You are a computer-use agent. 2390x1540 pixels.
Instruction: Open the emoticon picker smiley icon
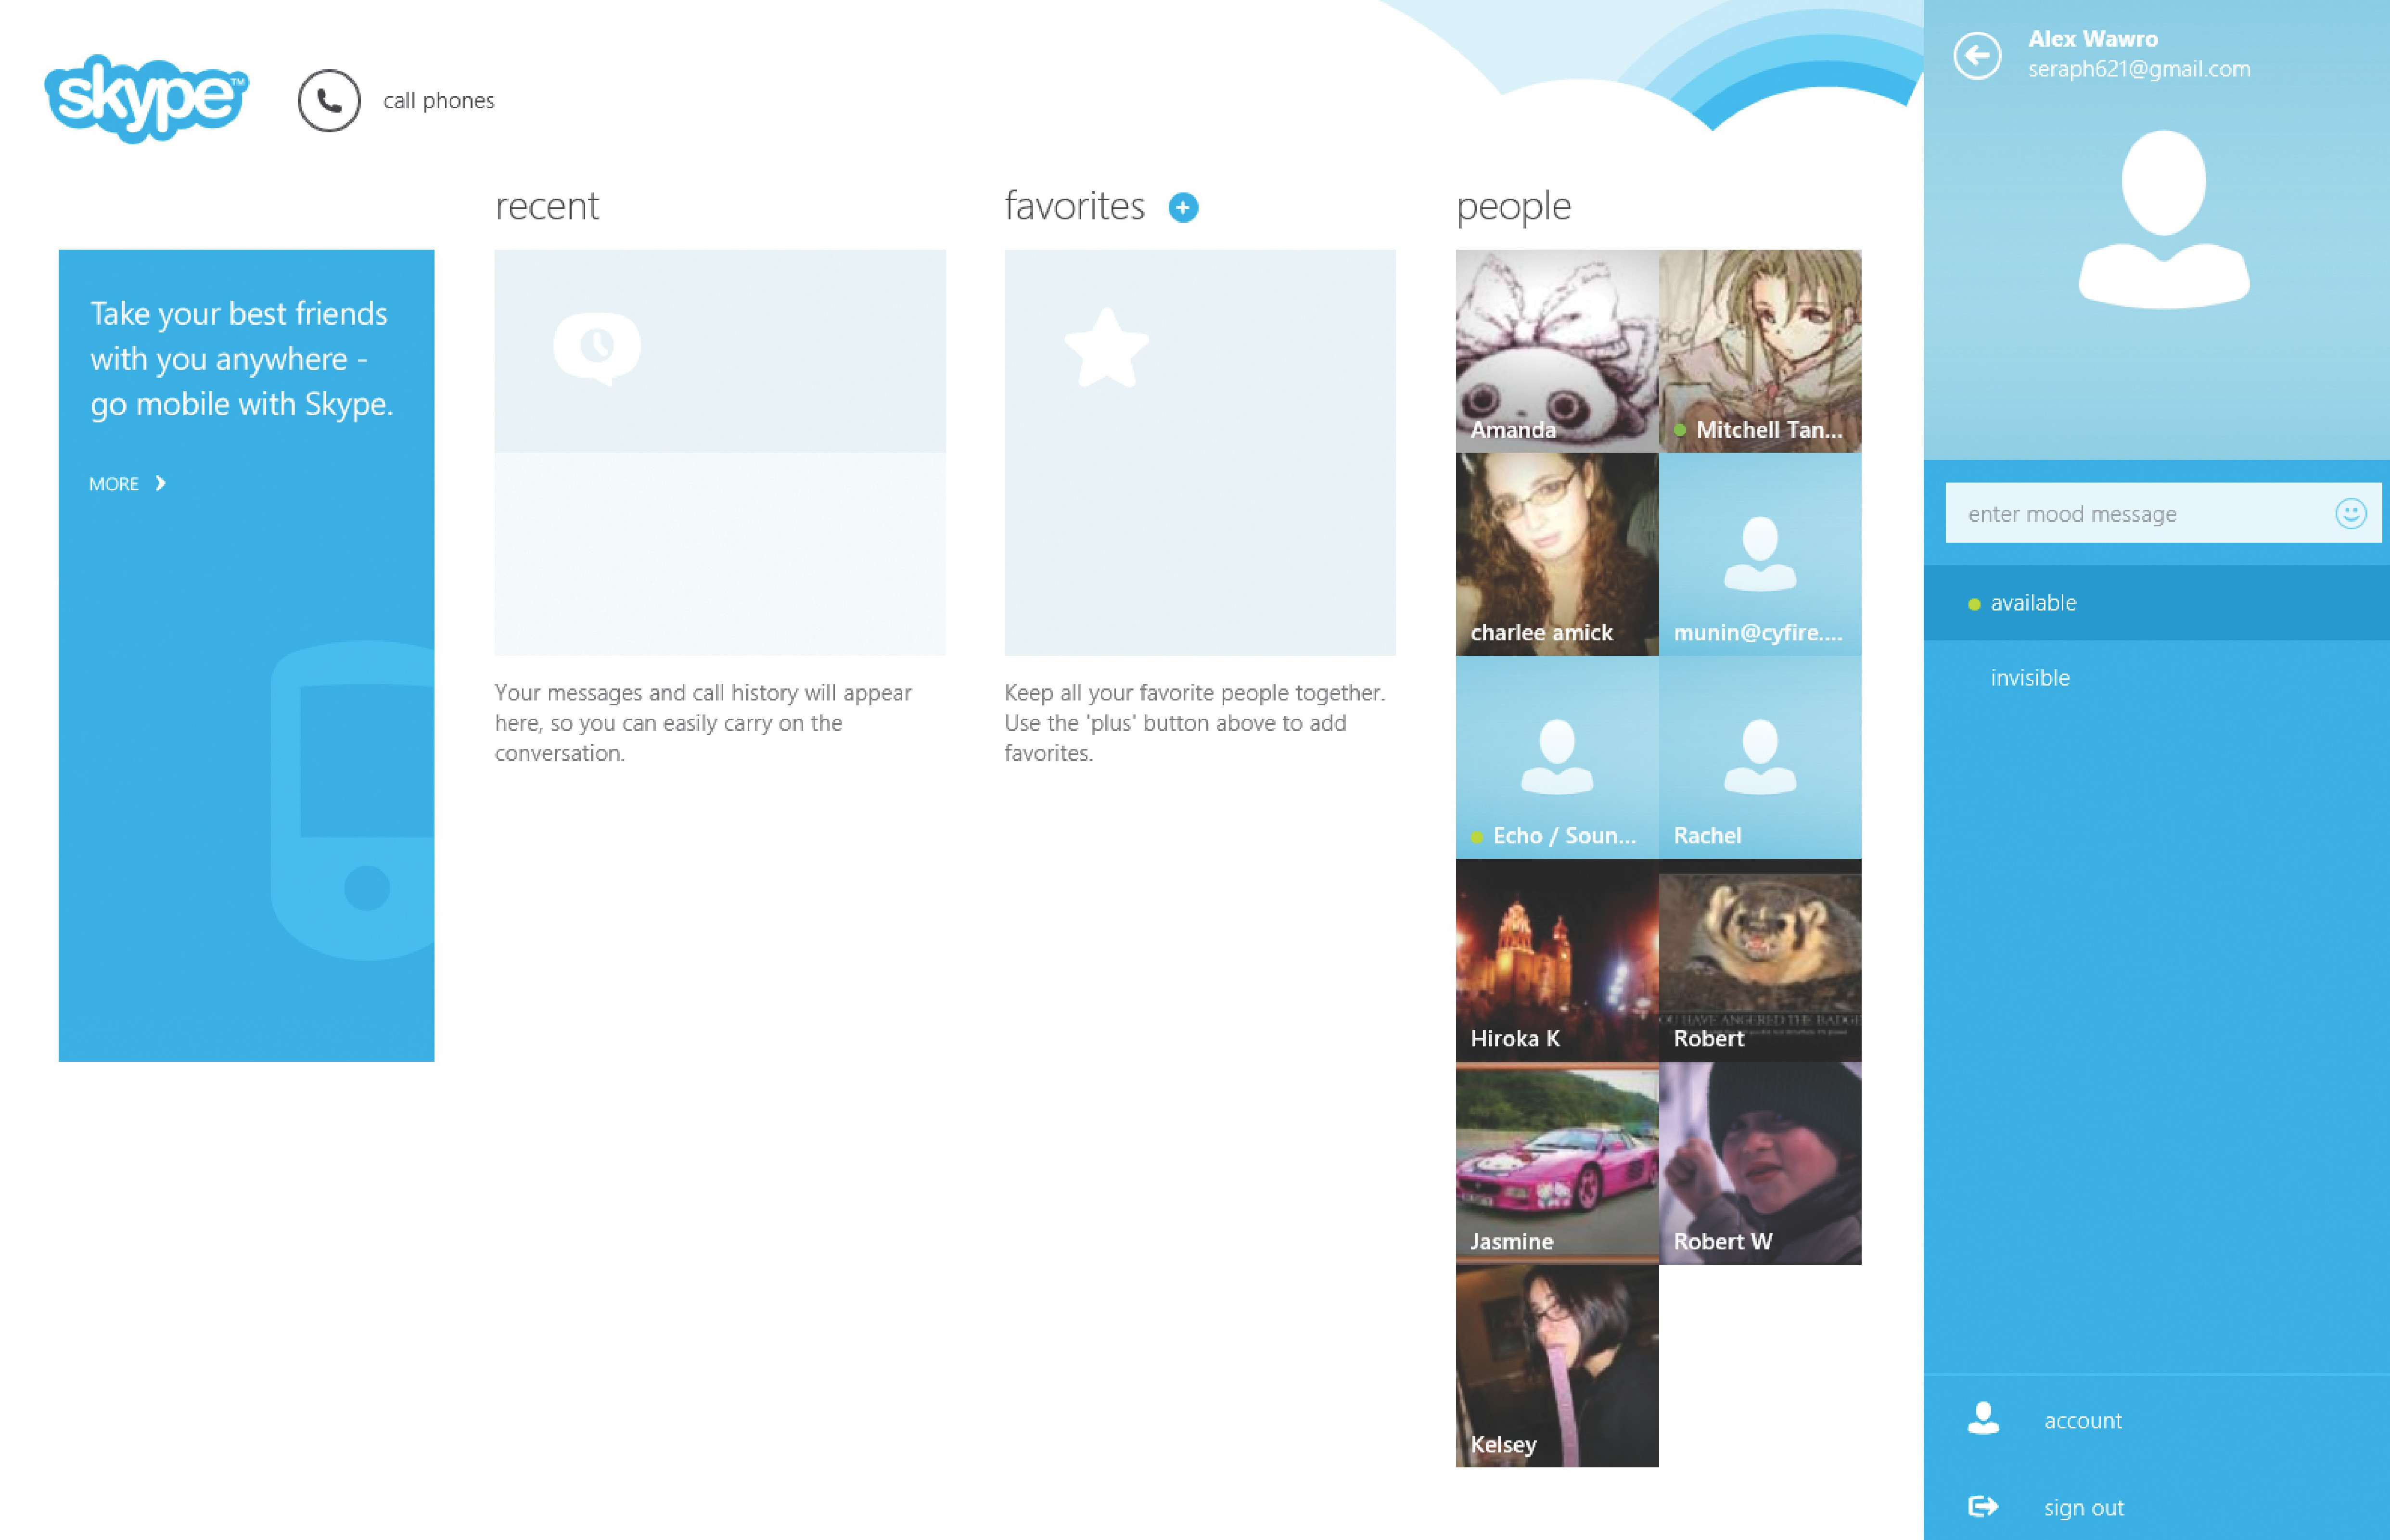pos(2350,514)
